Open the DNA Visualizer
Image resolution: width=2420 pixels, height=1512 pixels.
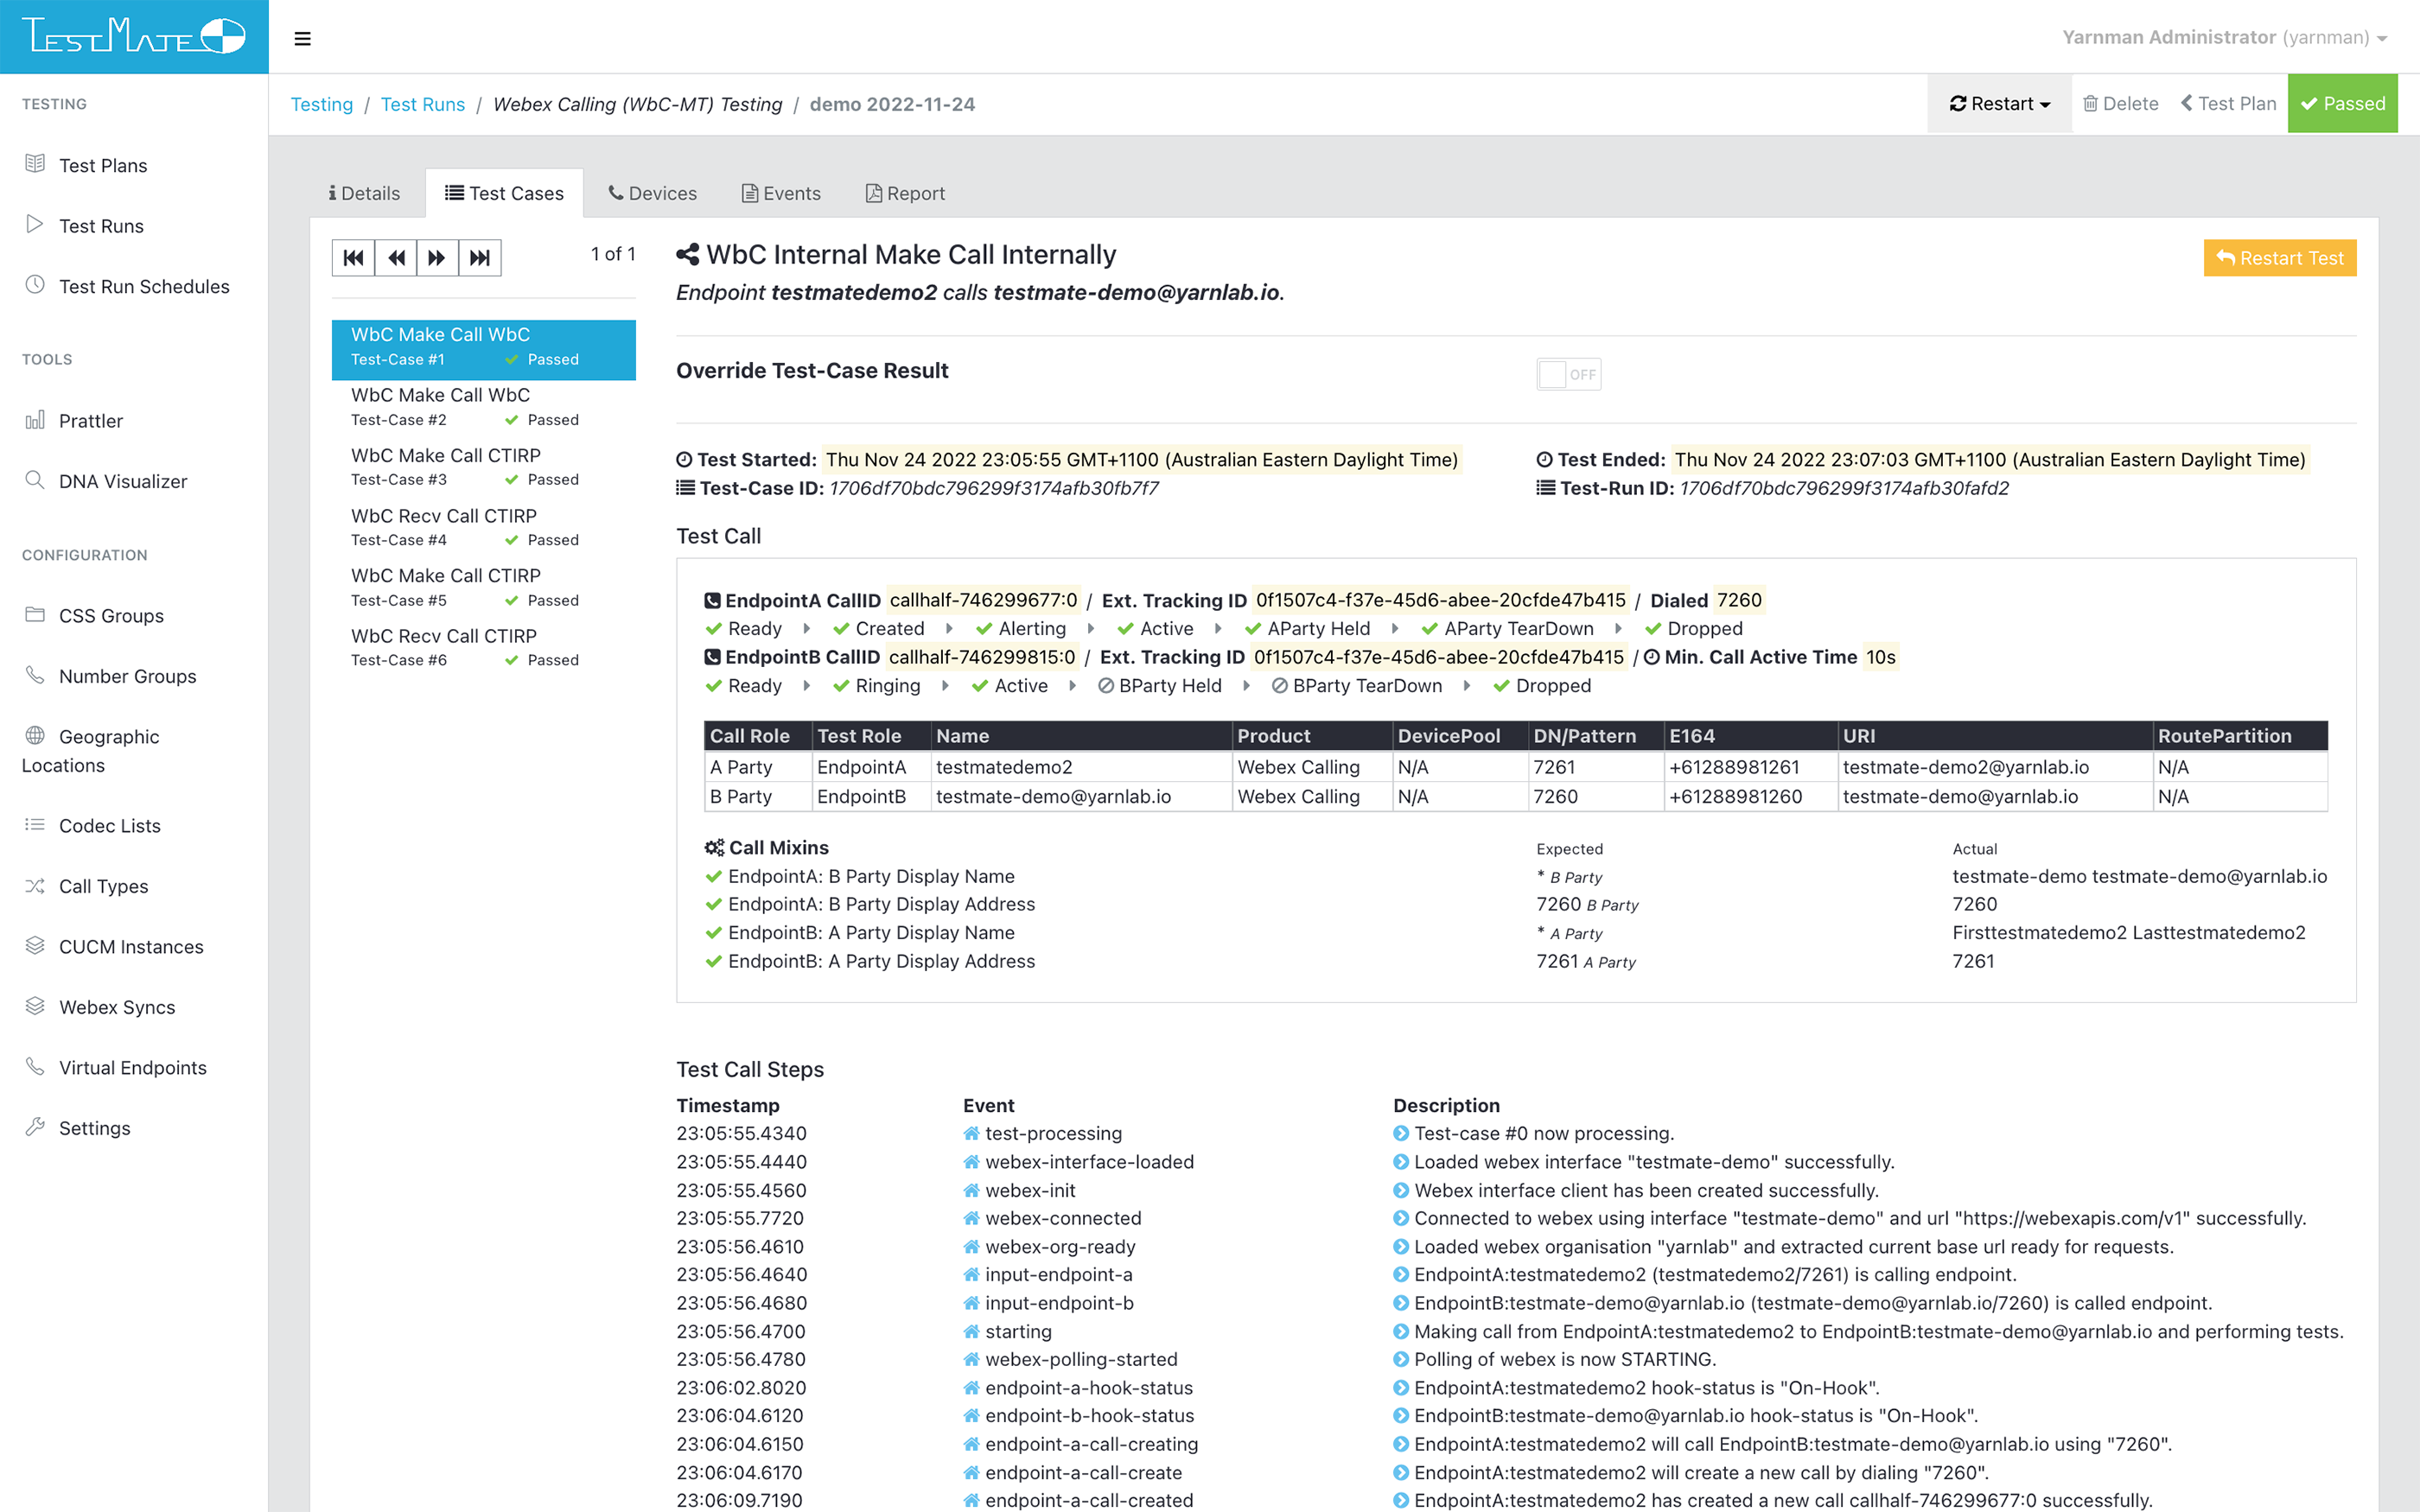(120, 481)
